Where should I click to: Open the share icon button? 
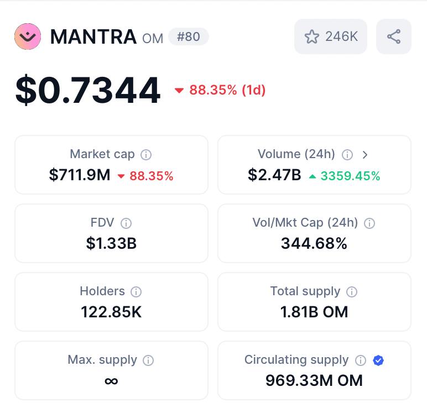pyautogui.click(x=393, y=36)
